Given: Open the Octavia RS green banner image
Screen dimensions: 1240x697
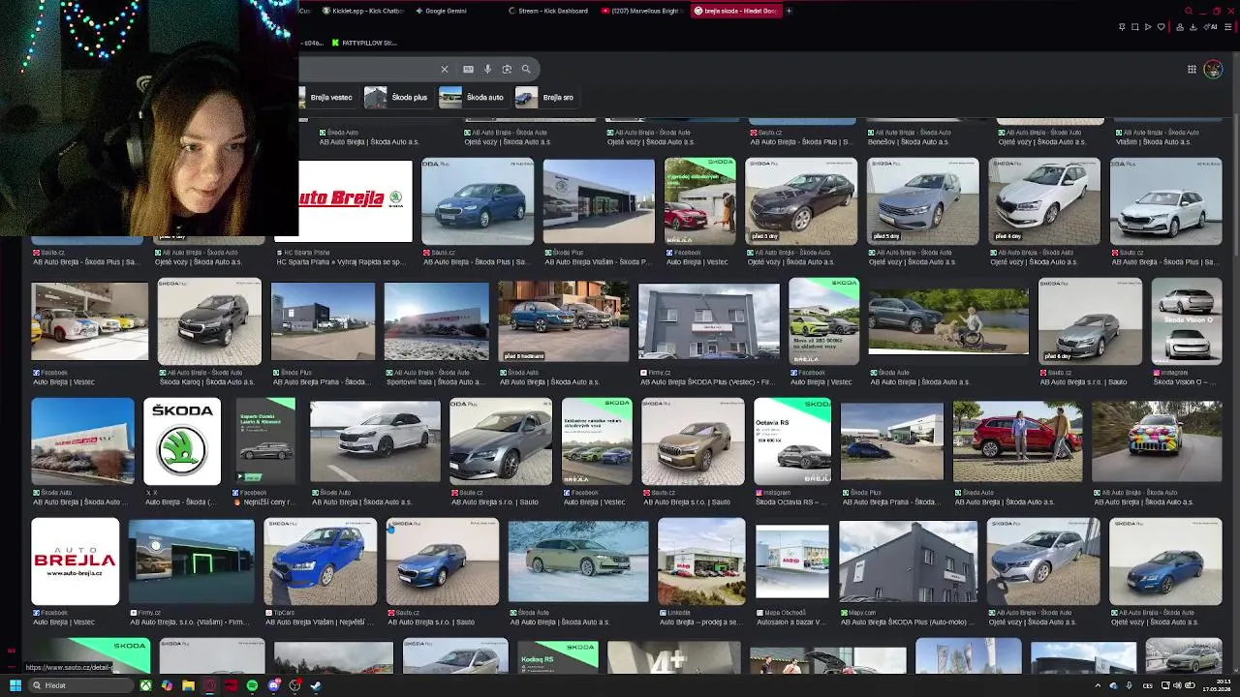Looking at the screenshot, I should pos(792,440).
